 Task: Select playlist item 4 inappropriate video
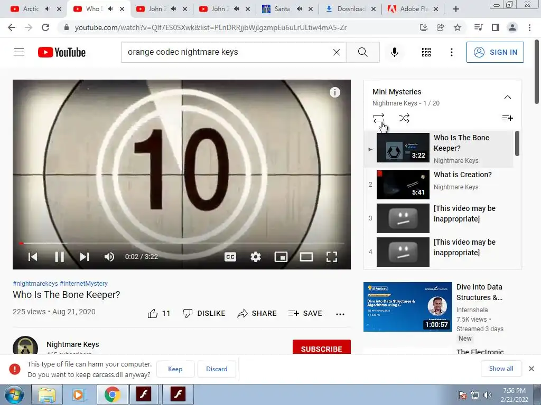coord(438,252)
